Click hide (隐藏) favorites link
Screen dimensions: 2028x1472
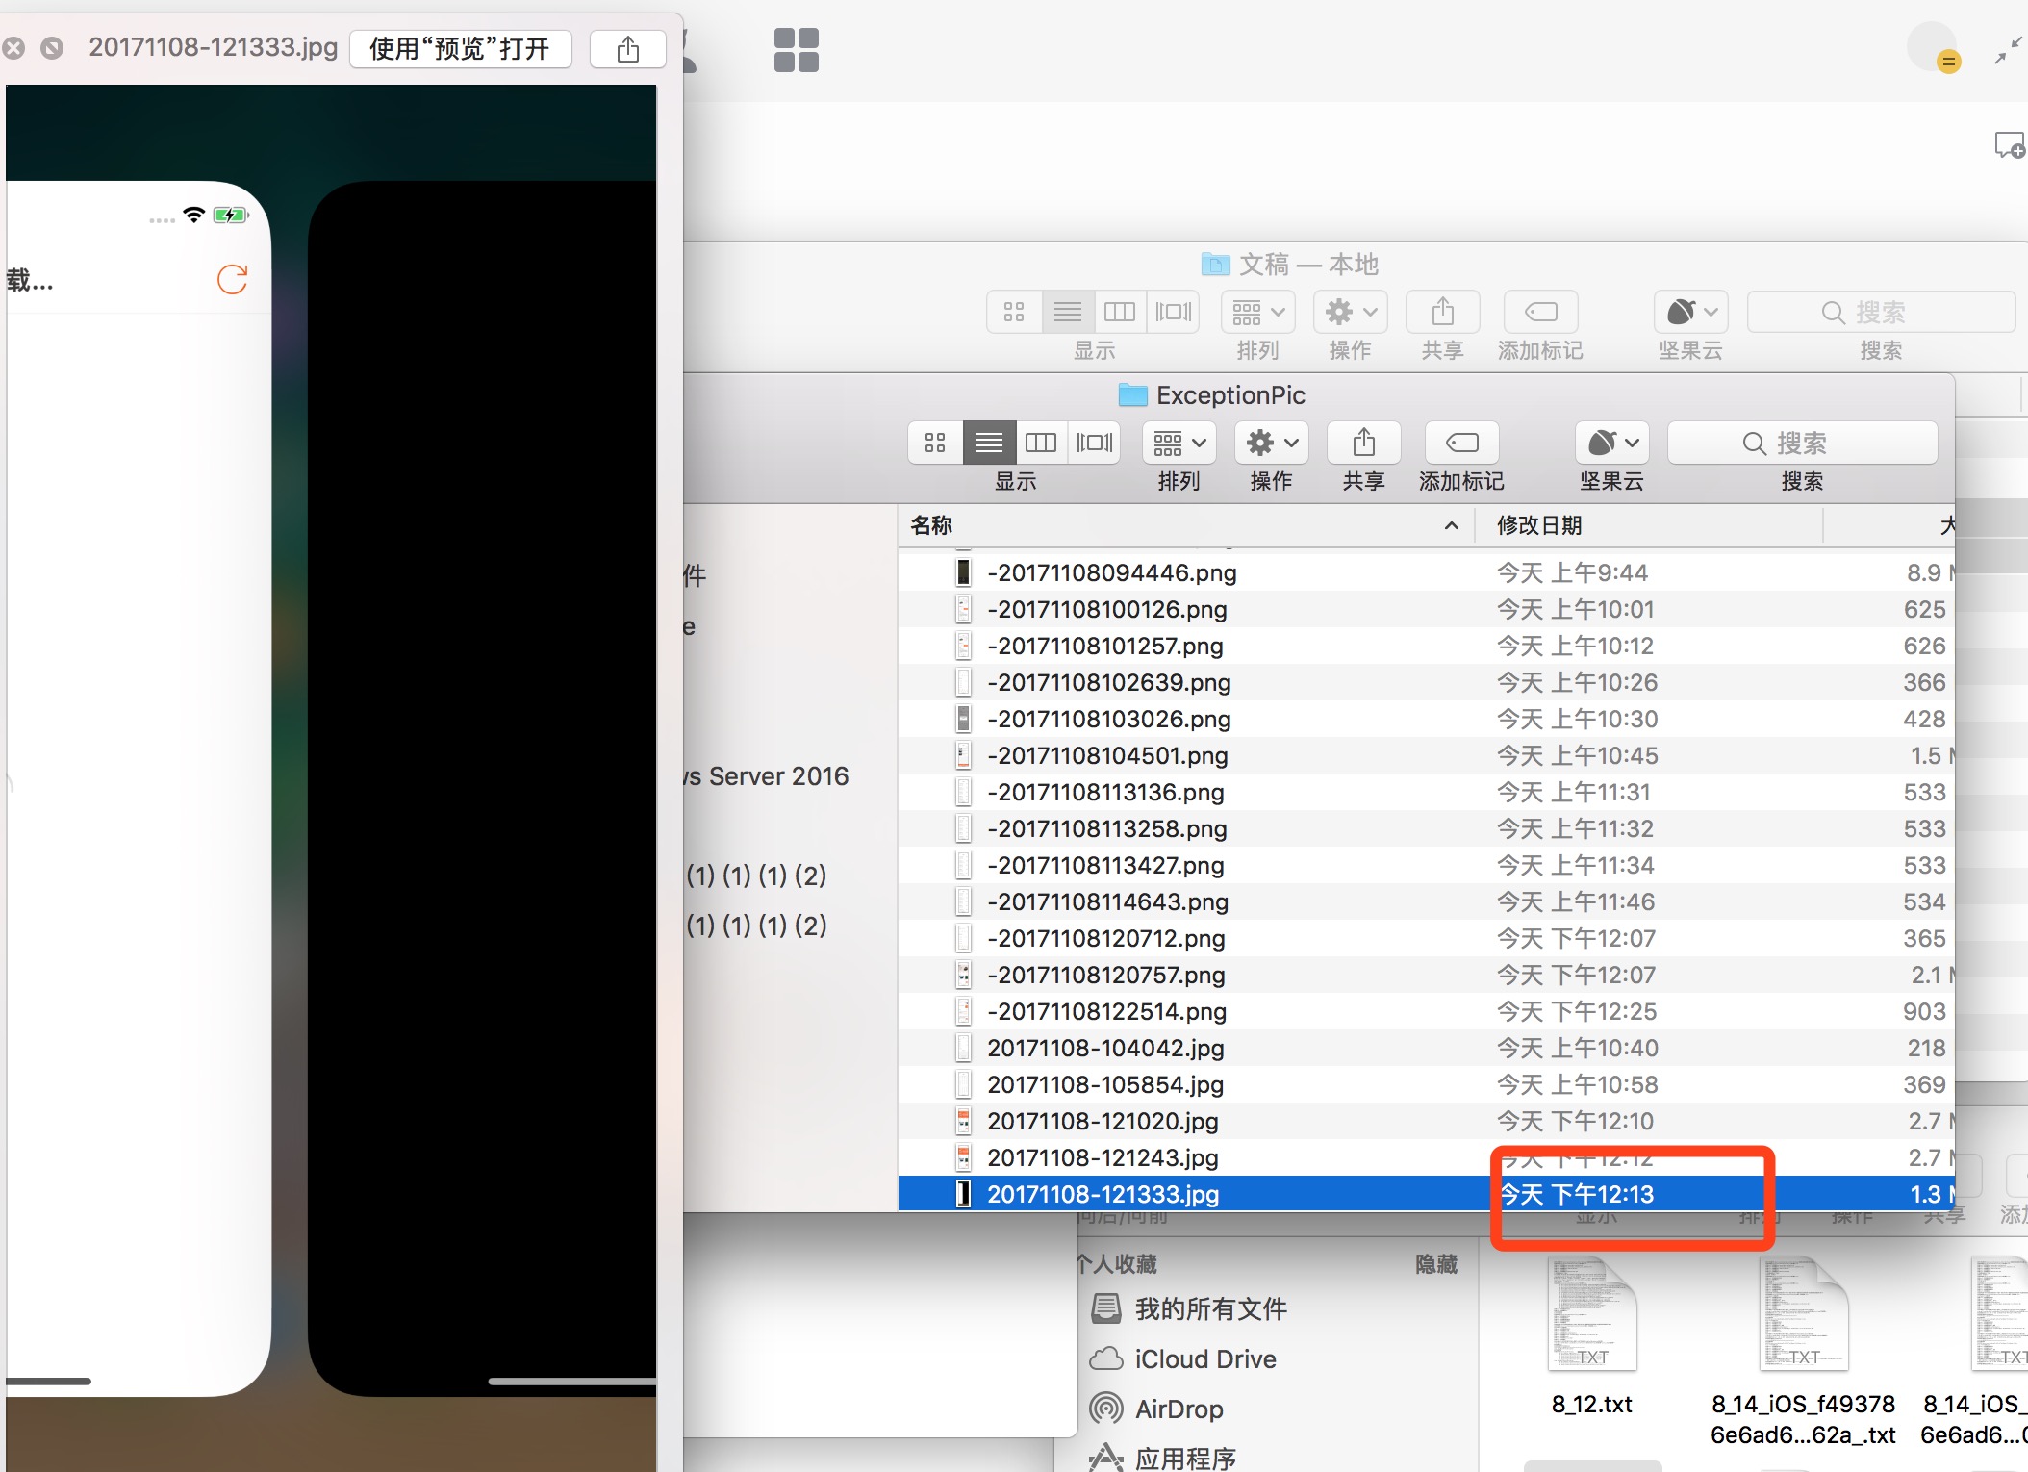click(x=1435, y=1263)
